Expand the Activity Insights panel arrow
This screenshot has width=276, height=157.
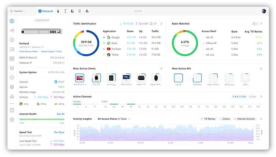[x=261, y=119]
